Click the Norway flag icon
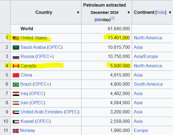The height and width of the screenshot is (135, 173). [16, 131]
